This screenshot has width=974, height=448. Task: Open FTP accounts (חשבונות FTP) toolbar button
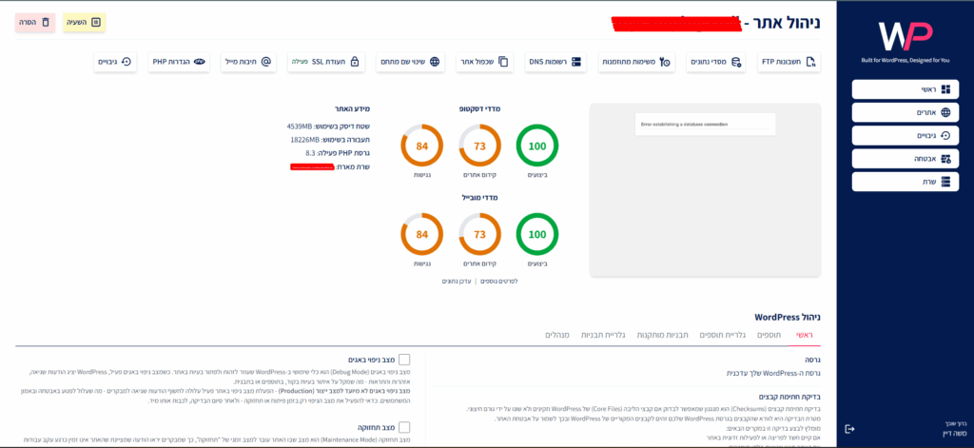coord(789,62)
